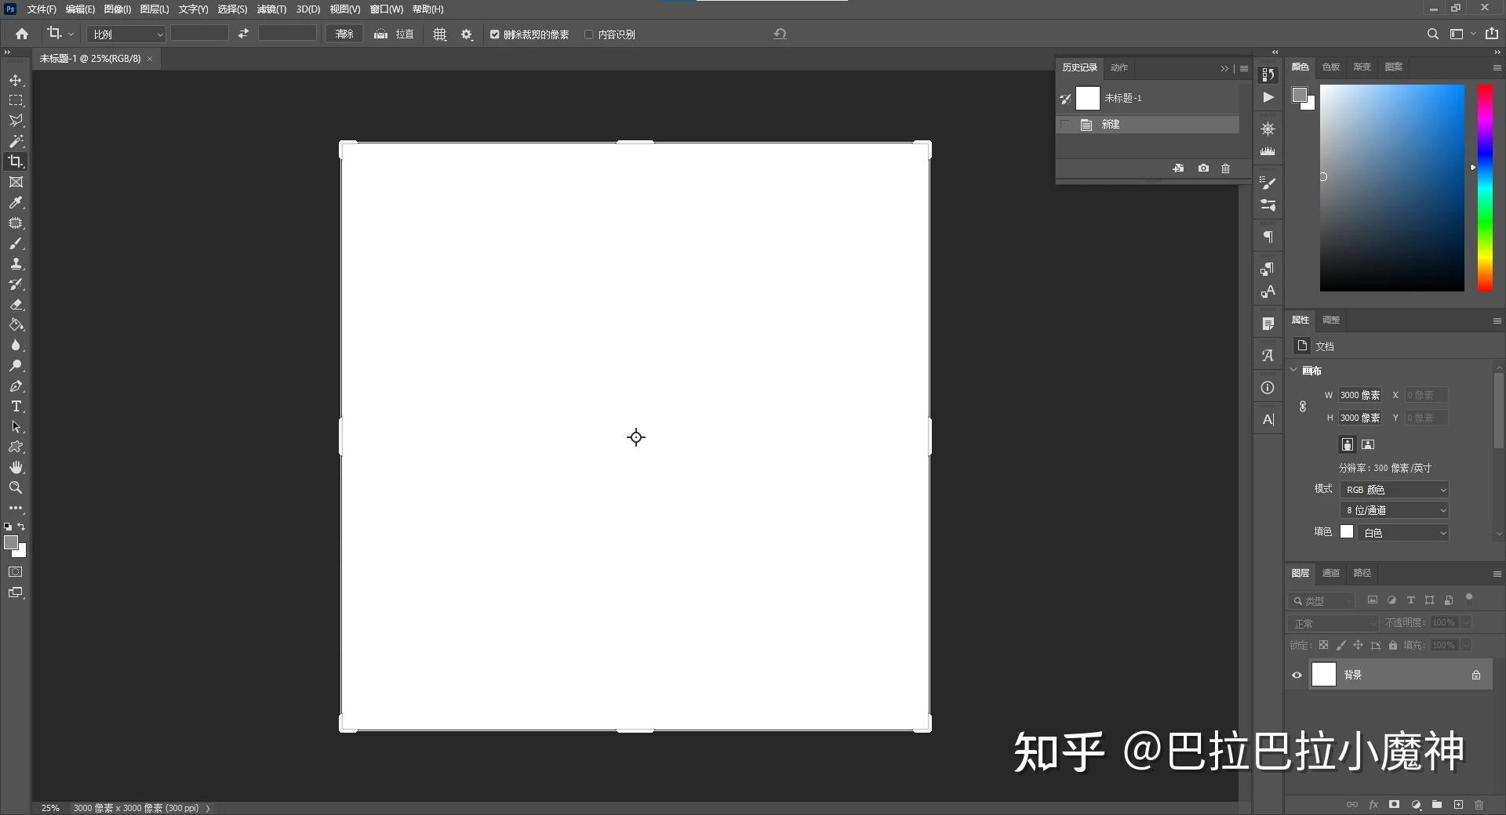Collapse the 画布 section
The image size is (1506, 815).
point(1293,370)
